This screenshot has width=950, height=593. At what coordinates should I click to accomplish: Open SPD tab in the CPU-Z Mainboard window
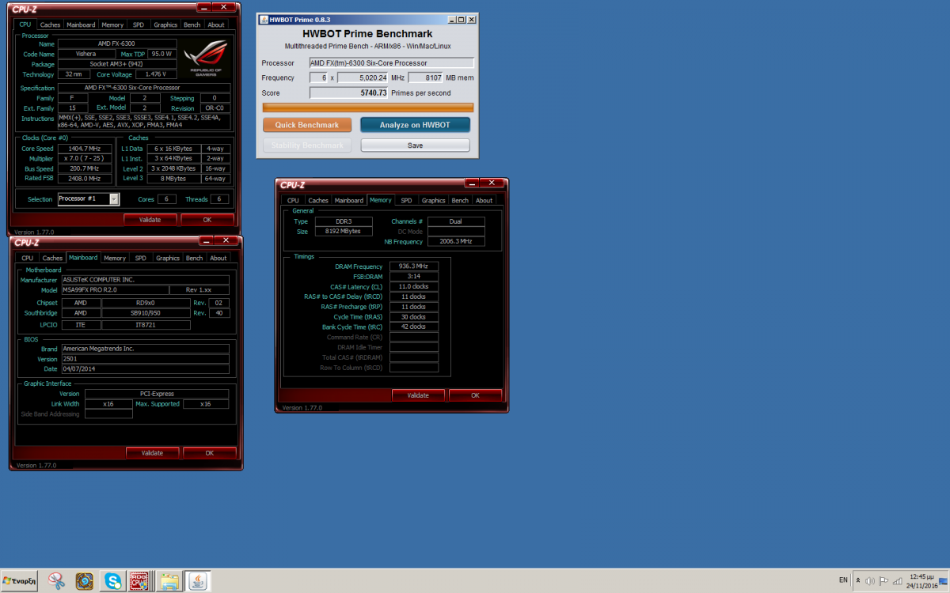point(141,258)
